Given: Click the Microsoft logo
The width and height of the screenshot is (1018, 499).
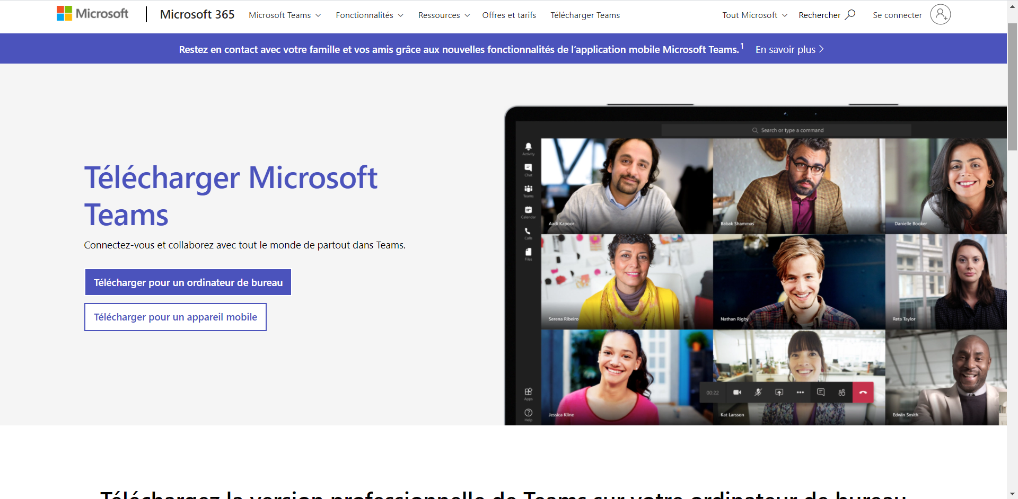Looking at the screenshot, I should tap(92, 14).
